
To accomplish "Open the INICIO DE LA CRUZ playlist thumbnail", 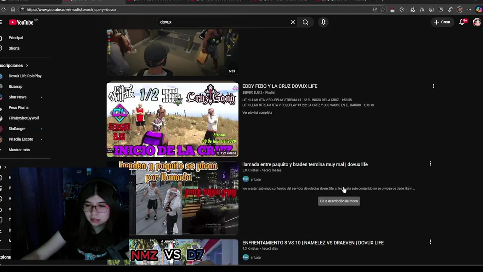I will 172,120.
